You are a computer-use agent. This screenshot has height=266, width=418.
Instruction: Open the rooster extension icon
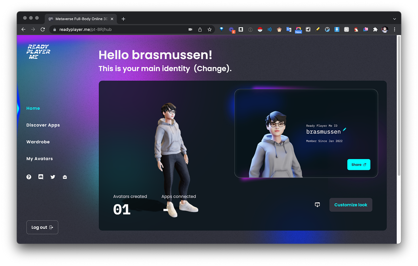click(356, 30)
